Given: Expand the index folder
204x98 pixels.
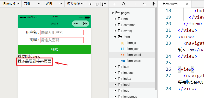Looking at the screenshot, I should tap(115, 79).
